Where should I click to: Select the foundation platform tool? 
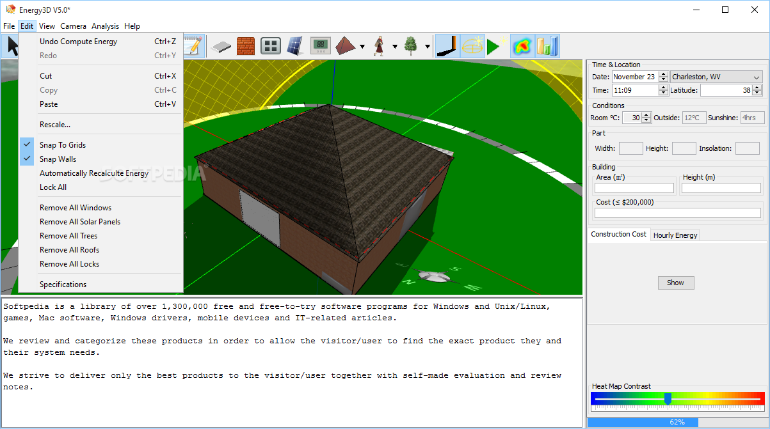click(x=221, y=46)
